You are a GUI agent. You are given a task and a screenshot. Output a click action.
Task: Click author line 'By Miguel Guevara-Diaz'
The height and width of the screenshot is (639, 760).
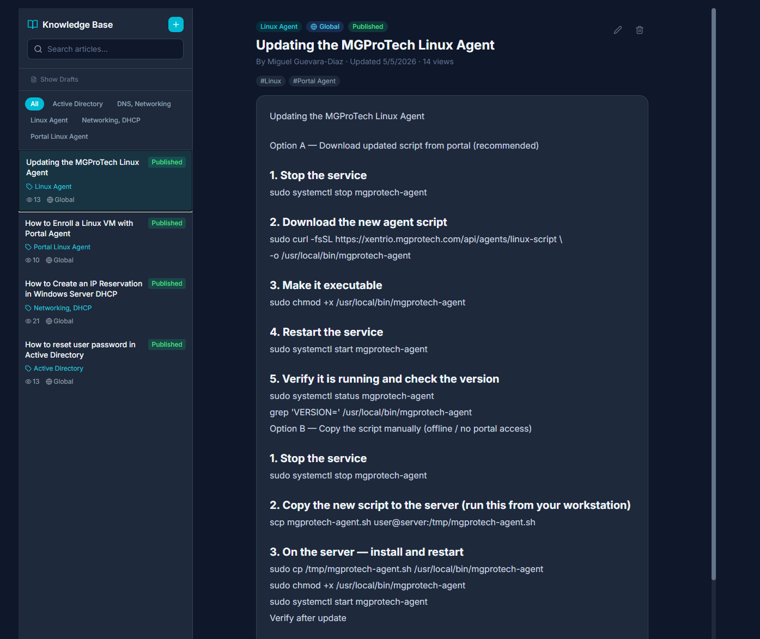[x=300, y=62]
